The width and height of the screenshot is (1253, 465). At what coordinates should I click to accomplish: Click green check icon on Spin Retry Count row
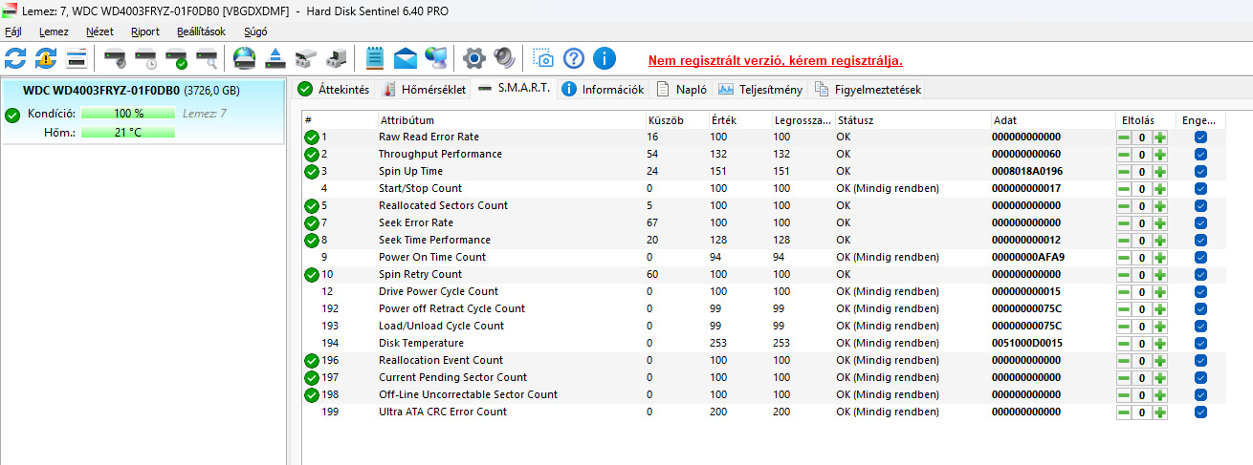(x=312, y=275)
